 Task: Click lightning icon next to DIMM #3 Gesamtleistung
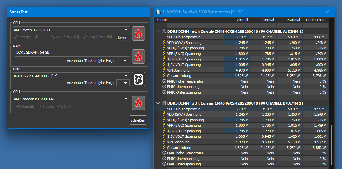coord(164,148)
